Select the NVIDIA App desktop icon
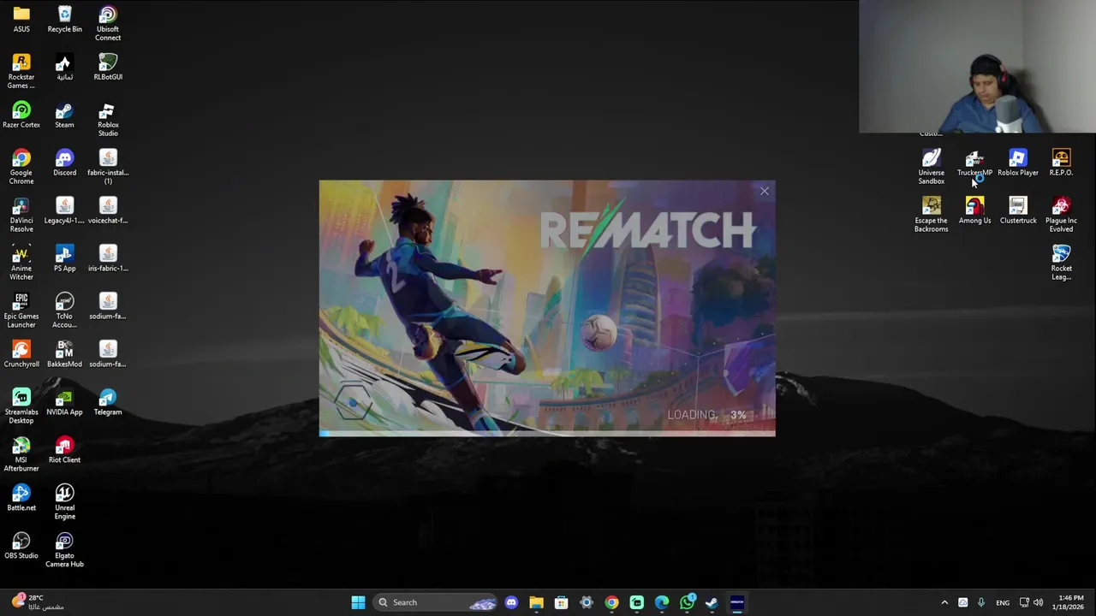 (x=64, y=402)
